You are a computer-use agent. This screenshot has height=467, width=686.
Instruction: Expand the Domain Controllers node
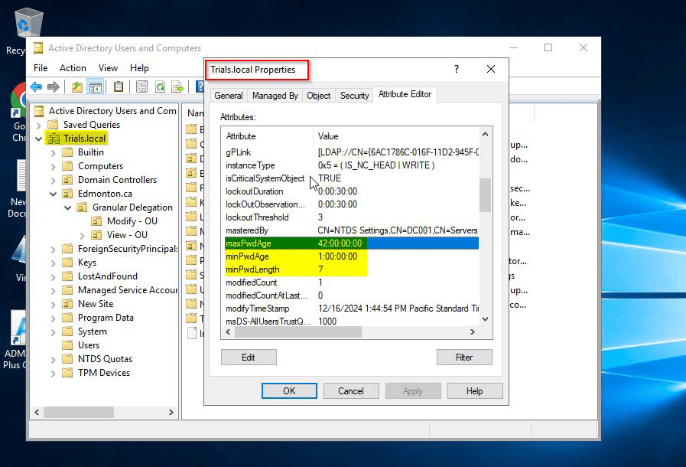click(x=53, y=181)
